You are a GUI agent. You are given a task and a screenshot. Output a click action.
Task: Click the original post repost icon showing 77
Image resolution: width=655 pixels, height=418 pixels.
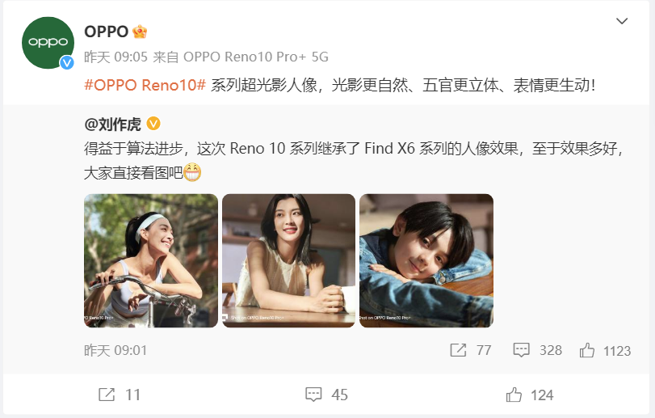click(458, 350)
